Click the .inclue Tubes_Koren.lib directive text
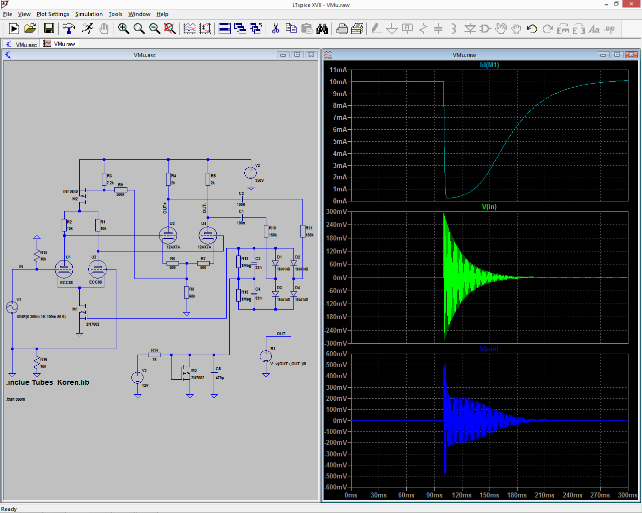 tap(48, 382)
